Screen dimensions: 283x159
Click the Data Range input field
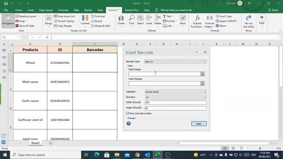(x=164, y=74)
